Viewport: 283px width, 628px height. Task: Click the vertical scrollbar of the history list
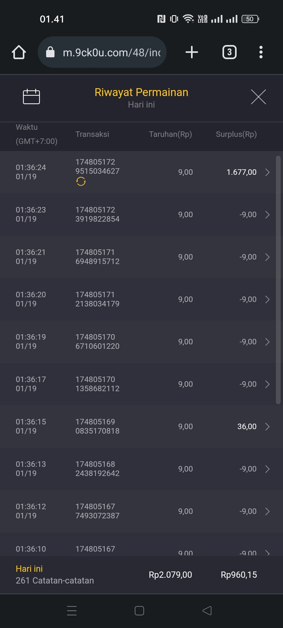(x=278, y=280)
